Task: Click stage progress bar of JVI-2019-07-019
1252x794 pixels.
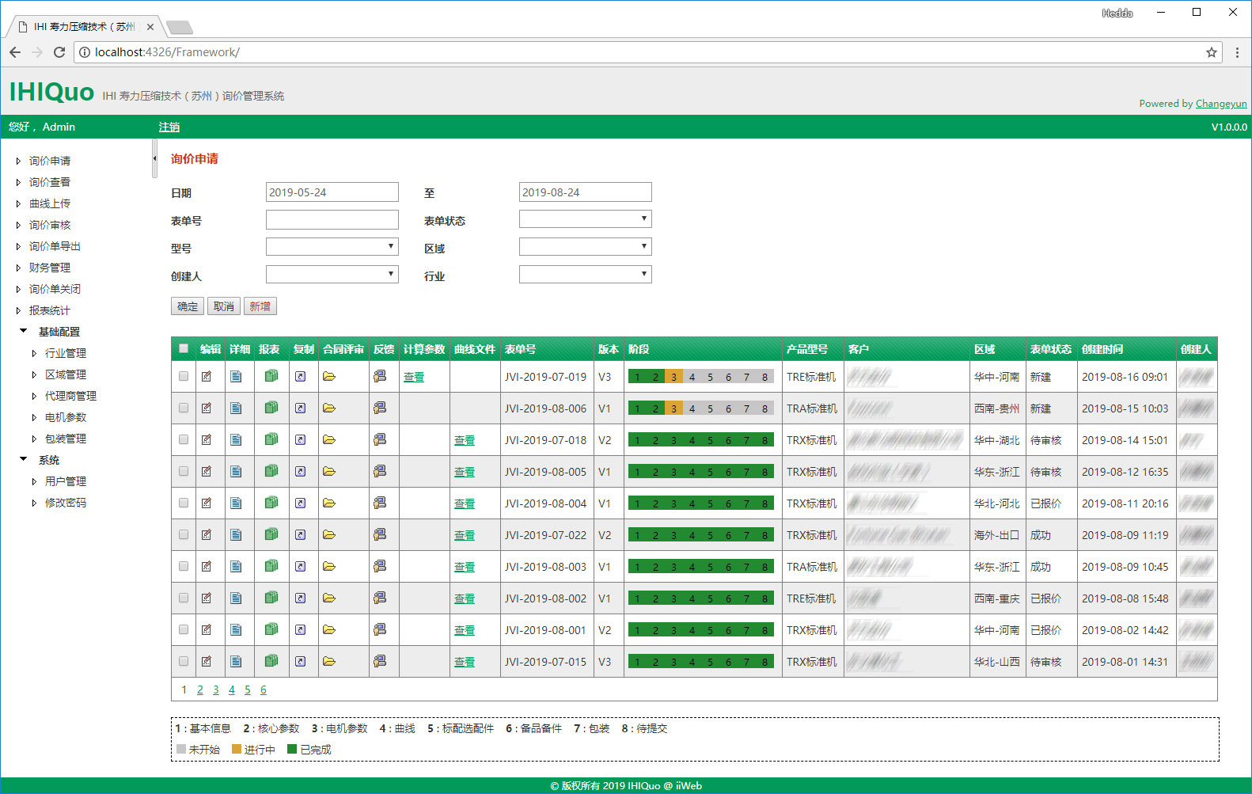Action: click(x=701, y=377)
